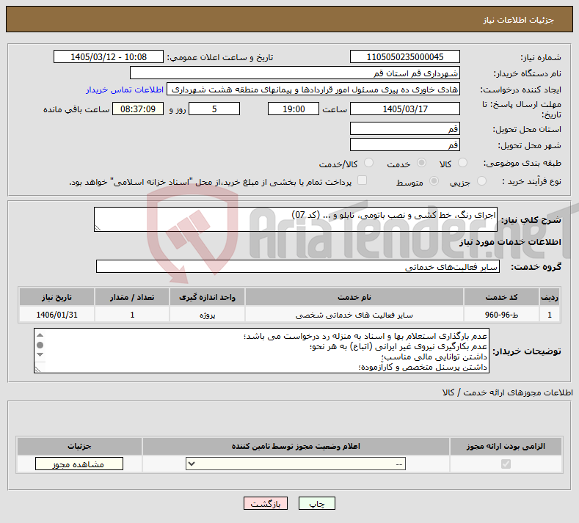Click the service name cell سایر فعالیت های خدماتی شخصی
This screenshot has width=579, height=523.
point(354,315)
